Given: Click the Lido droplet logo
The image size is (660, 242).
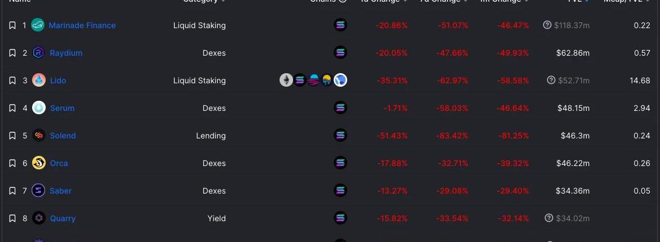Looking at the screenshot, I should point(39,80).
